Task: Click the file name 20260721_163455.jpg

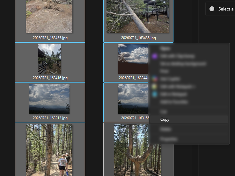Action: [50, 38]
